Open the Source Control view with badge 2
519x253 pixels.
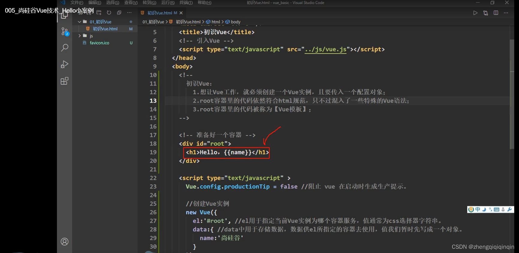65,31
